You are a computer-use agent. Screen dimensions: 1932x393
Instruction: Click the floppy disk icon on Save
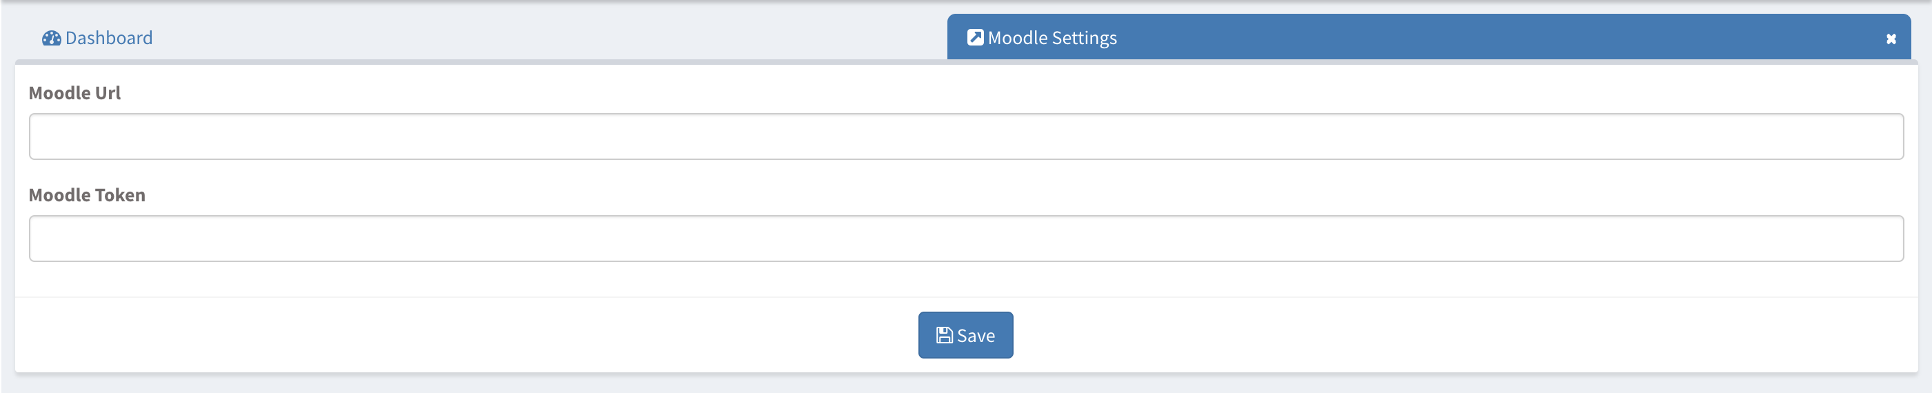[944, 335]
